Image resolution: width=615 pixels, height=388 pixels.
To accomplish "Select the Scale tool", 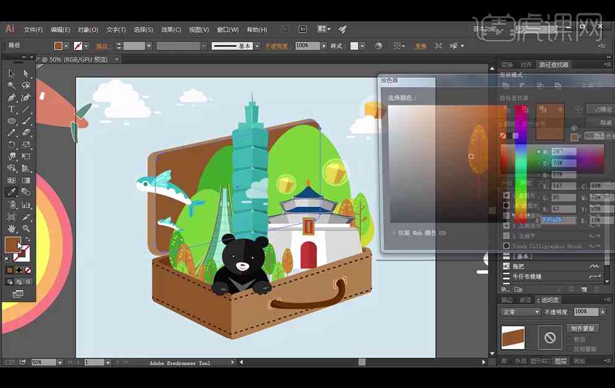I will tap(26, 144).
